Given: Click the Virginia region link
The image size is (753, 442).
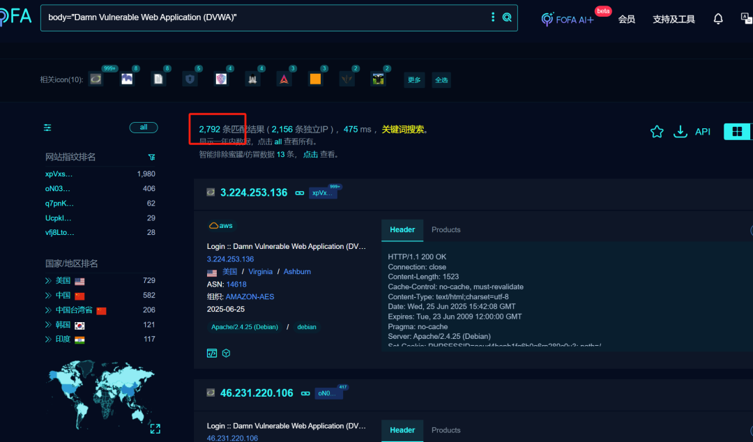Looking at the screenshot, I should point(260,272).
